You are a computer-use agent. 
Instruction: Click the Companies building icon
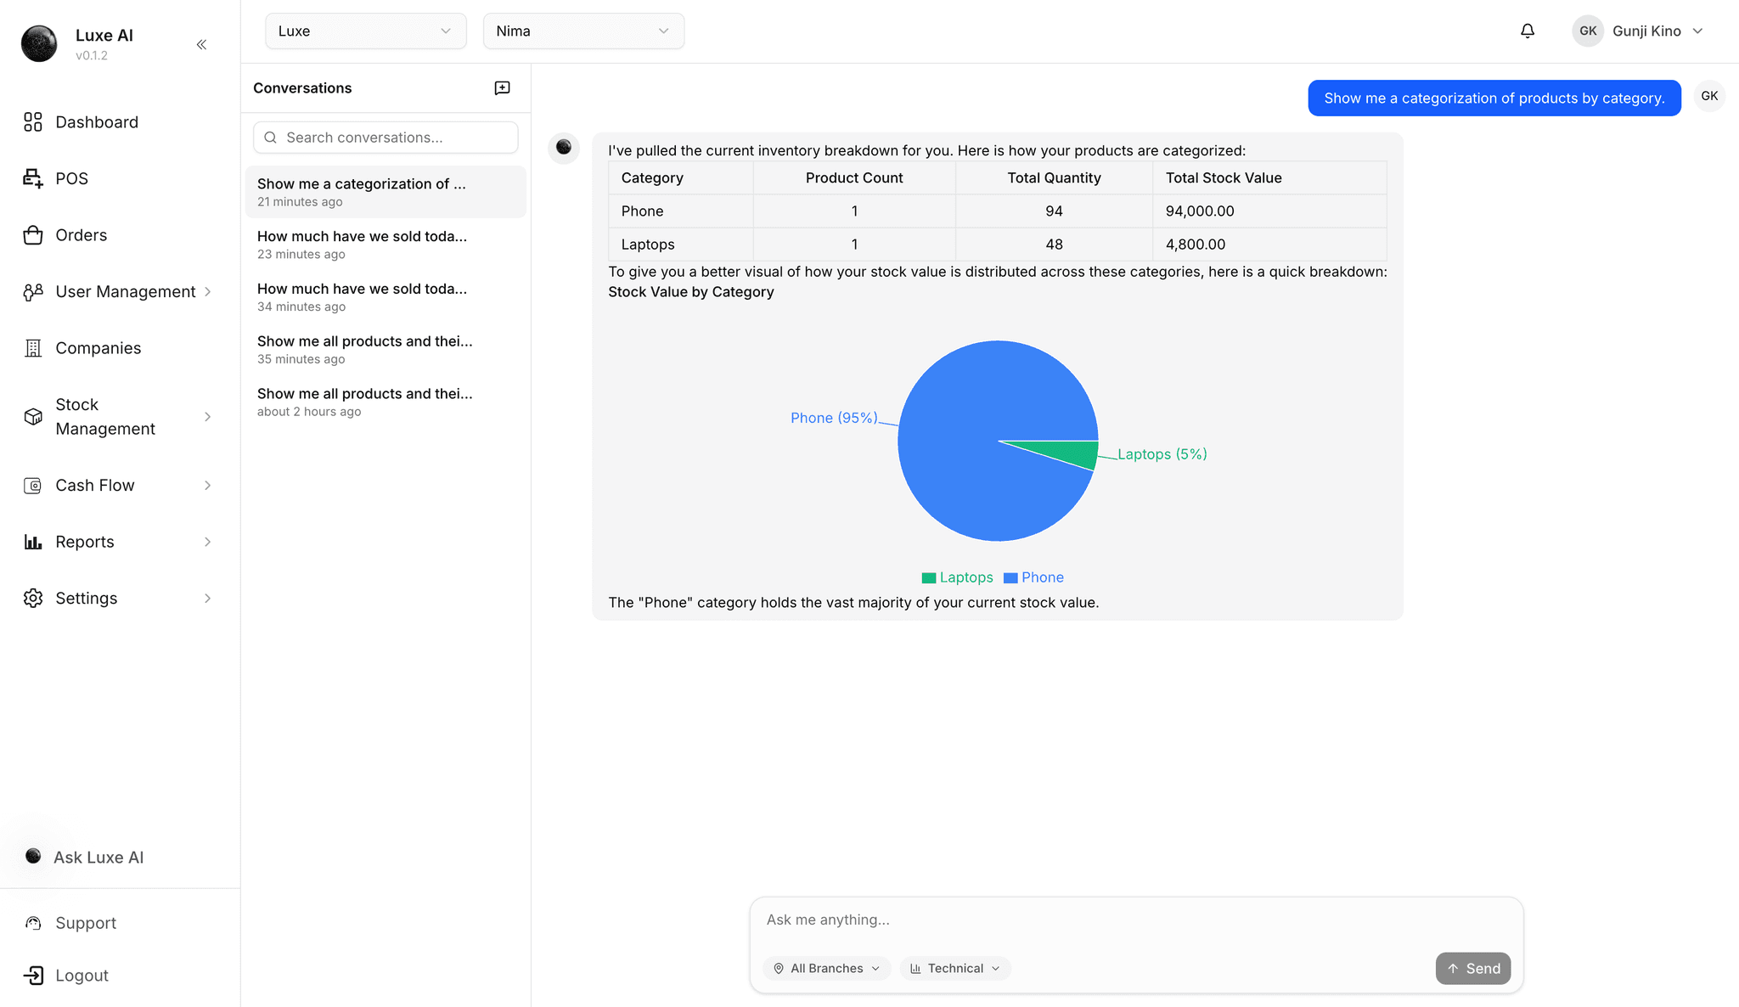33,348
